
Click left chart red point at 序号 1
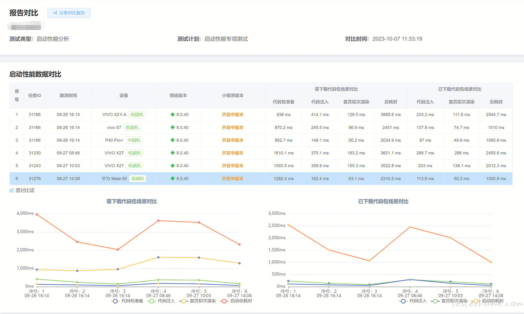(x=37, y=214)
